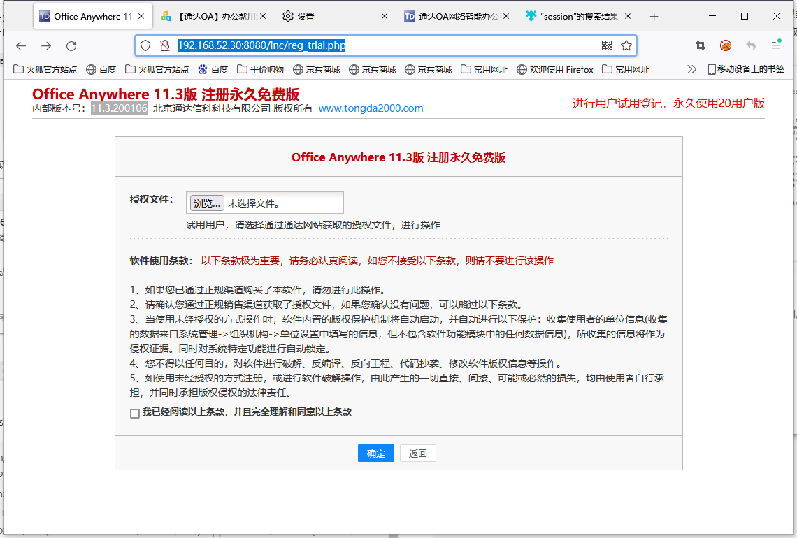Close the Office Anywhere 11 tab
This screenshot has height=538, width=797.
pyautogui.click(x=141, y=16)
